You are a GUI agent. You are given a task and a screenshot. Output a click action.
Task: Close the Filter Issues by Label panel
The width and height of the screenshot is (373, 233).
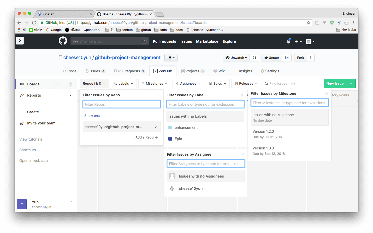click(x=242, y=95)
